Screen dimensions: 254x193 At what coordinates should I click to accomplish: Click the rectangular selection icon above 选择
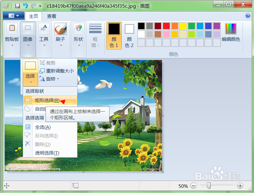pyautogui.click(x=30, y=65)
